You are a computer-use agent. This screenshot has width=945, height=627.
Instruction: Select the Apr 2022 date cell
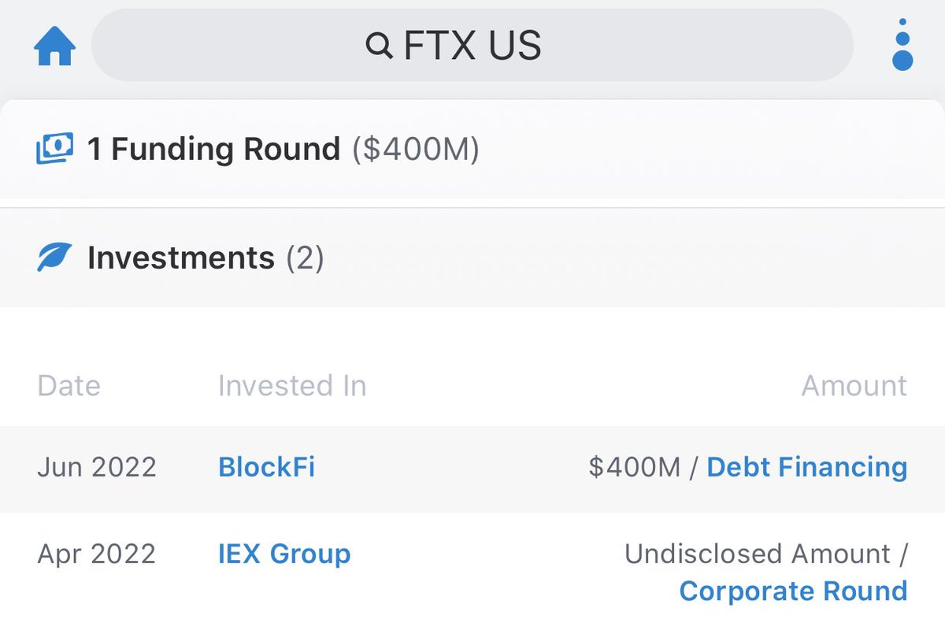pos(96,554)
